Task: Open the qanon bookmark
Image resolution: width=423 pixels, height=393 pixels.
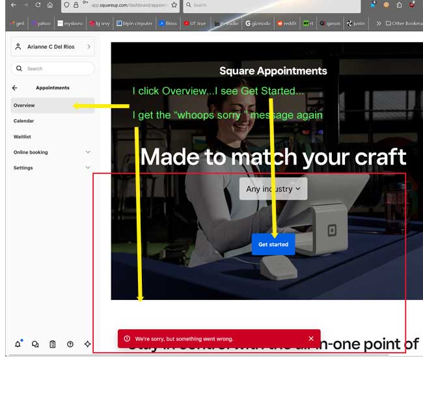Action: tap(330, 23)
